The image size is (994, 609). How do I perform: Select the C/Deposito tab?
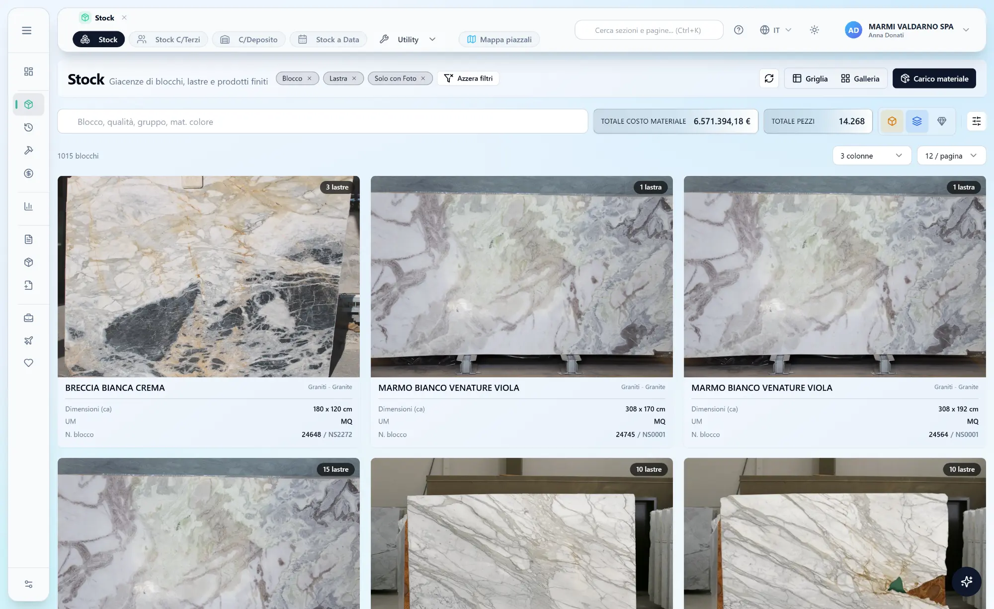point(249,39)
